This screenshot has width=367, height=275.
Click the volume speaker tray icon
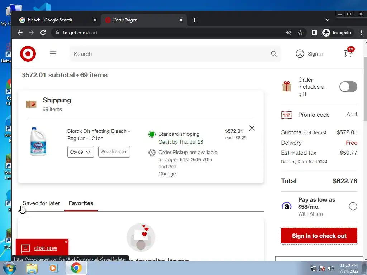331,268
